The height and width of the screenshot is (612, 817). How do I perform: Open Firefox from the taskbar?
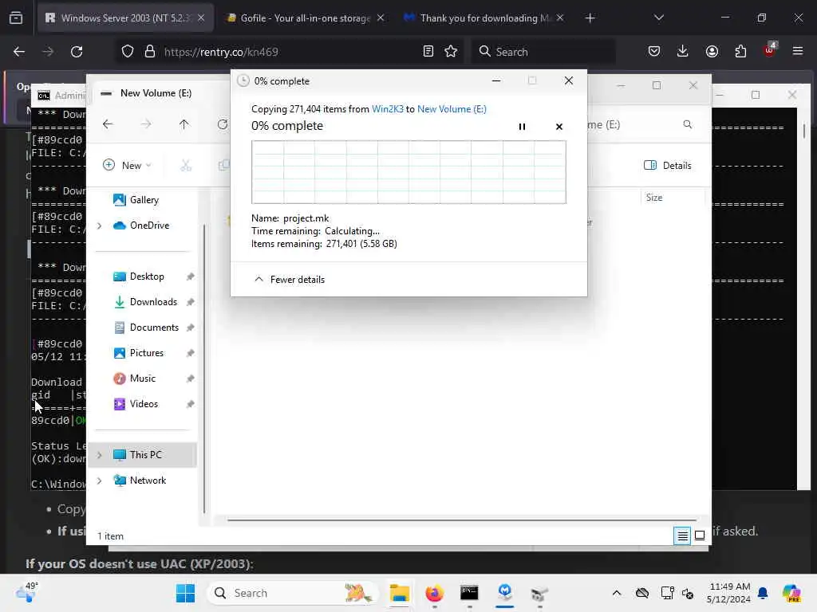(x=435, y=593)
